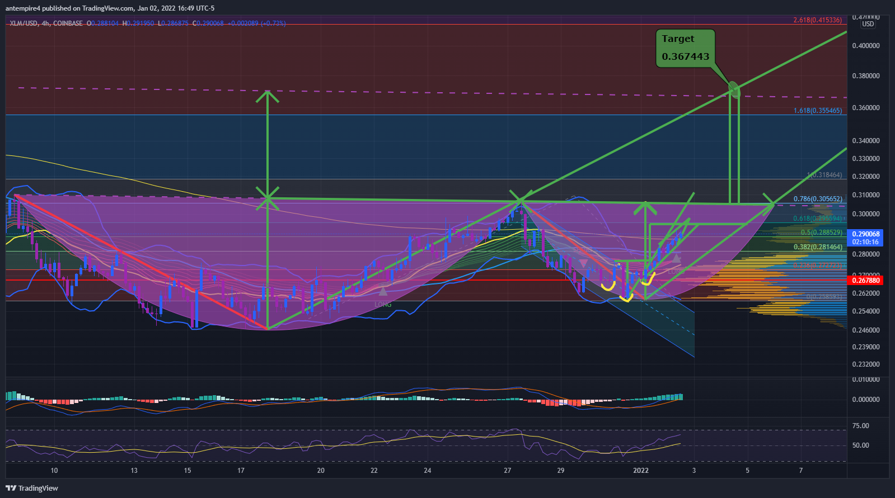Click the date label 27 on time axis

(508, 471)
